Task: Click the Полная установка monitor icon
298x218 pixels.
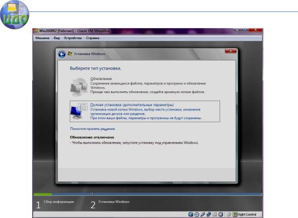Action: point(79,111)
